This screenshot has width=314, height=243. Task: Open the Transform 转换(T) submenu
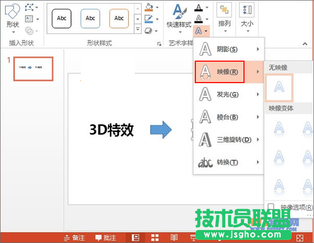pos(229,163)
